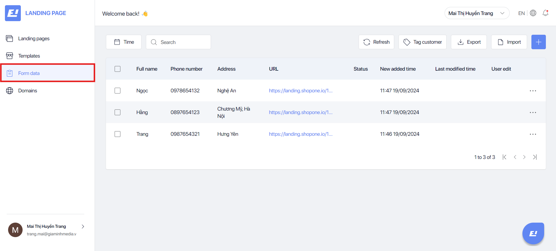556x251 pixels.
Task: Click the next page chevron
Action: coord(524,157)
